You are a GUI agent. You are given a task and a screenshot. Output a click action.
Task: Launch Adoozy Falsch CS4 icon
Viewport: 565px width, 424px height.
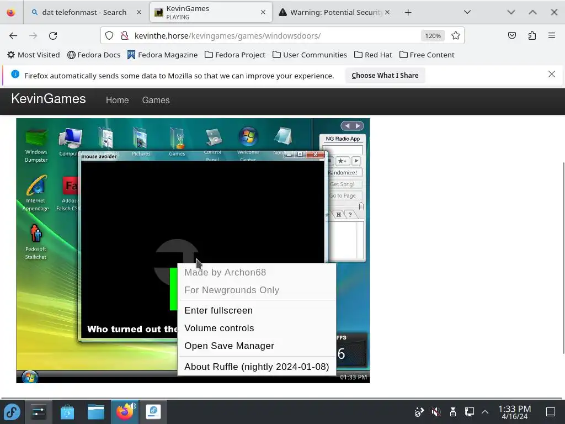[x=69, y=193]
